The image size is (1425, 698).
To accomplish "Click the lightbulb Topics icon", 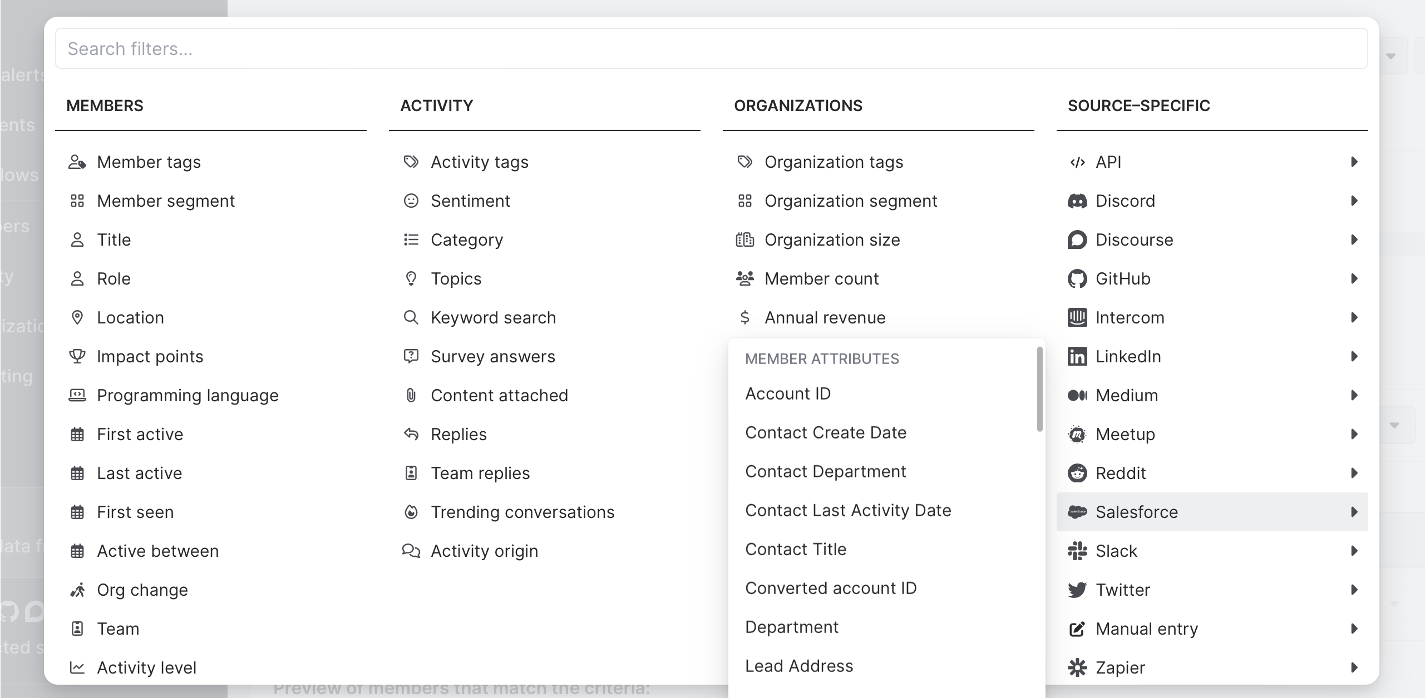I will [411, 278].
